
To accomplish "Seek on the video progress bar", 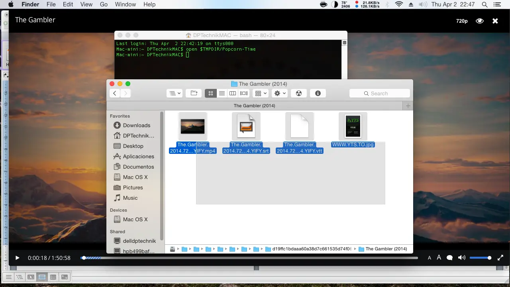I will (x=249, y=258).
